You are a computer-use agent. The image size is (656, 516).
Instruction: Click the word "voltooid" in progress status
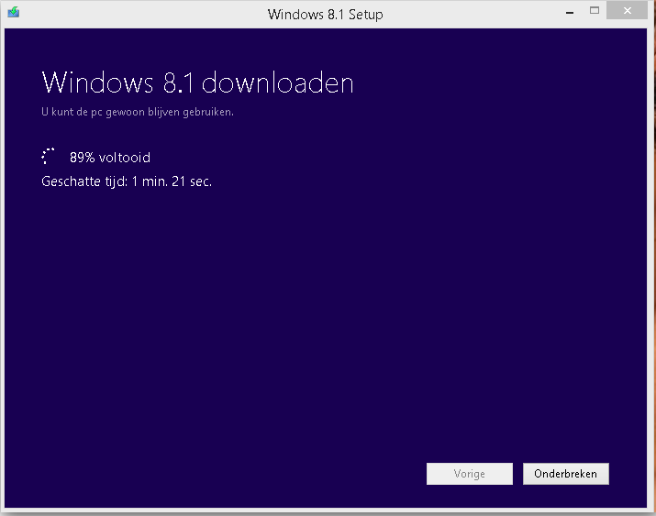(x=125, y=158)
